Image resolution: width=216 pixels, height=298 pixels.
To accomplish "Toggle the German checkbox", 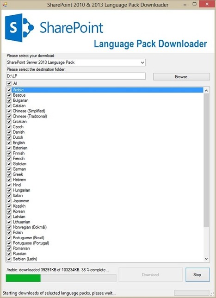I will (x=9, y=169).
